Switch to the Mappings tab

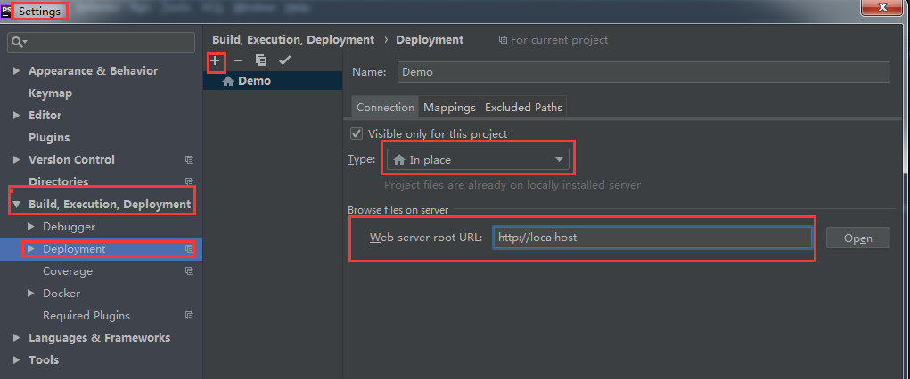449,108
